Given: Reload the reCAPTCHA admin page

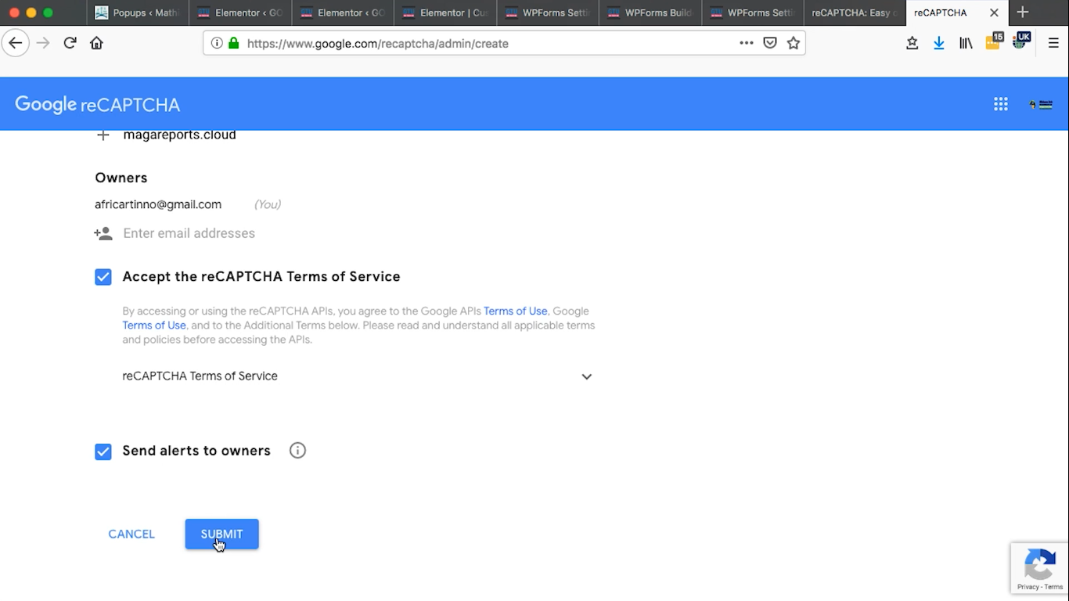Looking at the screenshot, I should click(70, 43).
